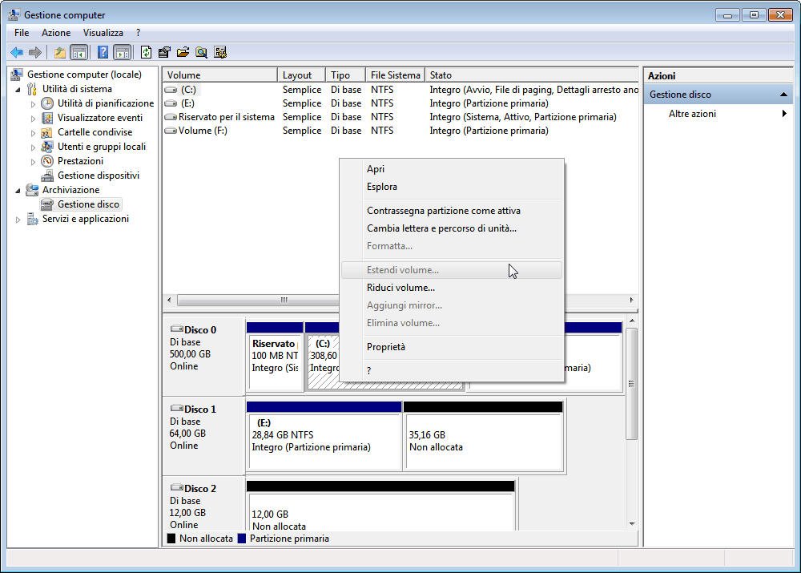Toggle the show/hide action pane button
Image resolution: width=801 pixels, height=573 pixels.
point(122,53)
